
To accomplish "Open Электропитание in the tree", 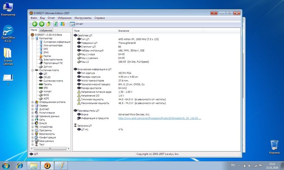I will (53, 59).
